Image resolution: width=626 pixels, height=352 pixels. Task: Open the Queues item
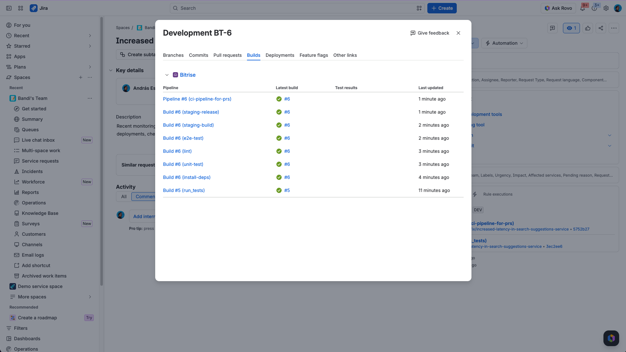[x=30, y=130]
